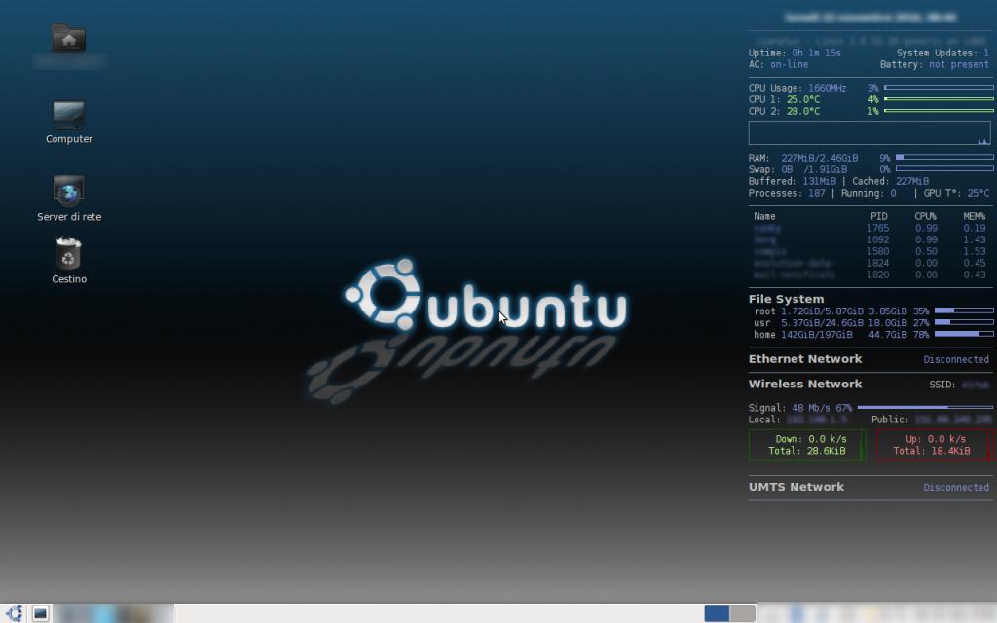Switch to the second (gray) workspace
This screenshot has width=997, height=623.
pos(743,613)
